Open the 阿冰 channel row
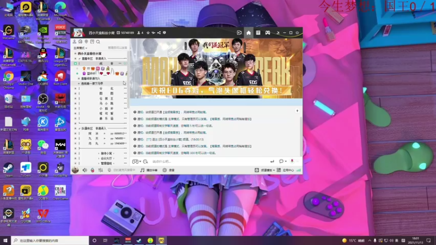Image resolution: width=436 pixels, height=245 pixels. [101, 133]
